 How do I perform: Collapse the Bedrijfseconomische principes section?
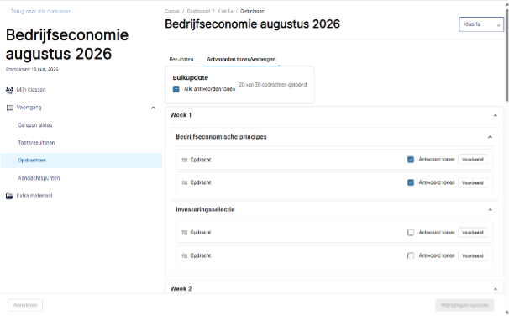[x=490, y=137]
